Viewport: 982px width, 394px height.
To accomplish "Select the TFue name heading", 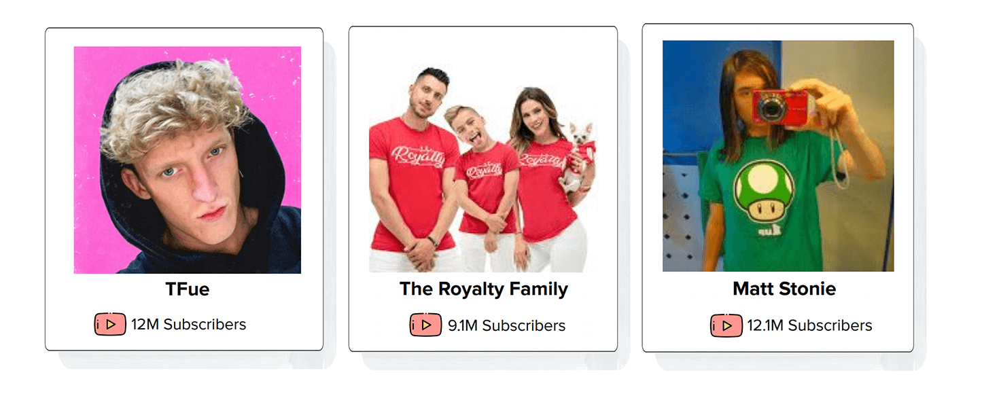I will [188, 289].
